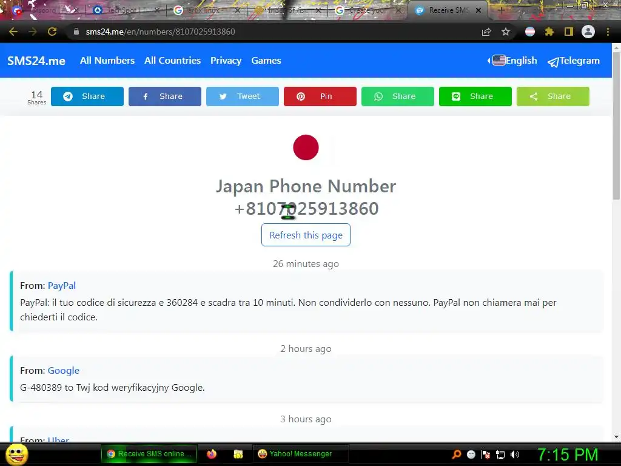Click the Pinterest Pin button
Screen dimensions: 621x466
320,96
